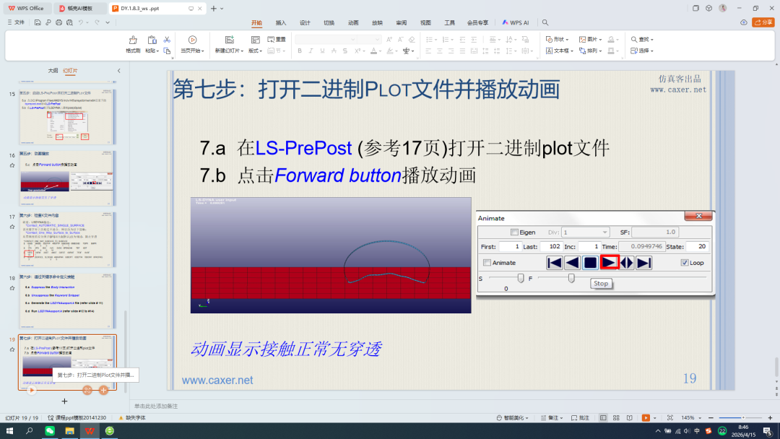Open the Review (审阅) ribbon tab
This screenshot has height=439, width=780.
point(402,23)
